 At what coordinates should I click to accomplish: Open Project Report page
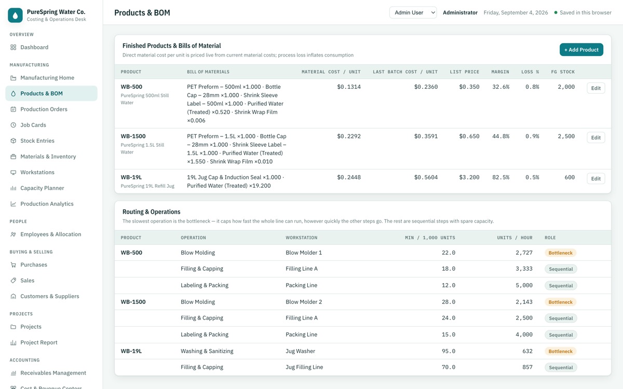pyautogui.click(x=51, y=342)
